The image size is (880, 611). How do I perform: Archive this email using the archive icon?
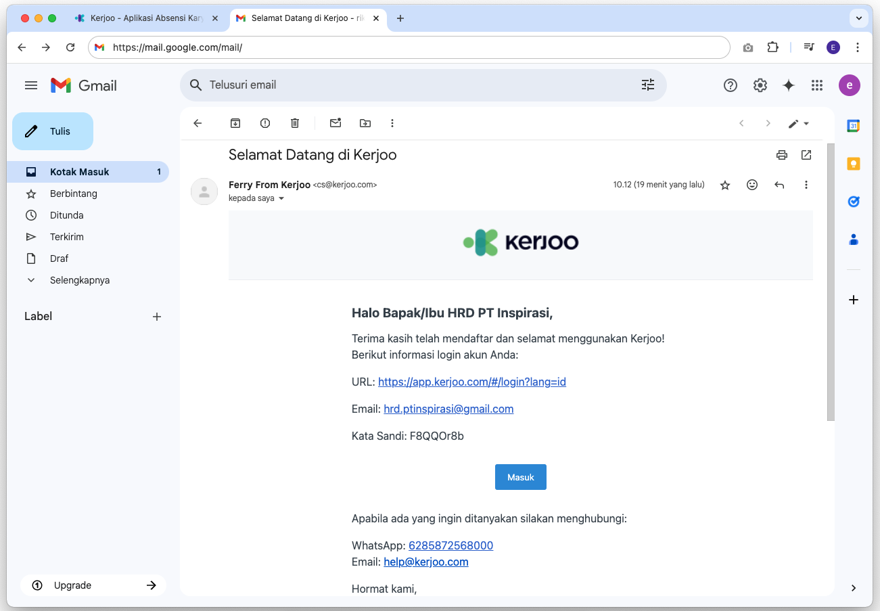coord(235,123)
